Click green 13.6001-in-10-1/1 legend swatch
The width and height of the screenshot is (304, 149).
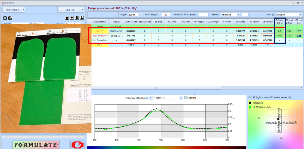250,107
